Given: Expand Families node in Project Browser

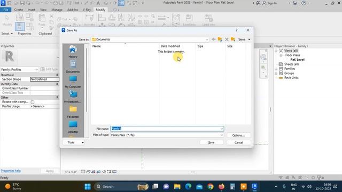Looking at the screenshot, I should 276,69.
